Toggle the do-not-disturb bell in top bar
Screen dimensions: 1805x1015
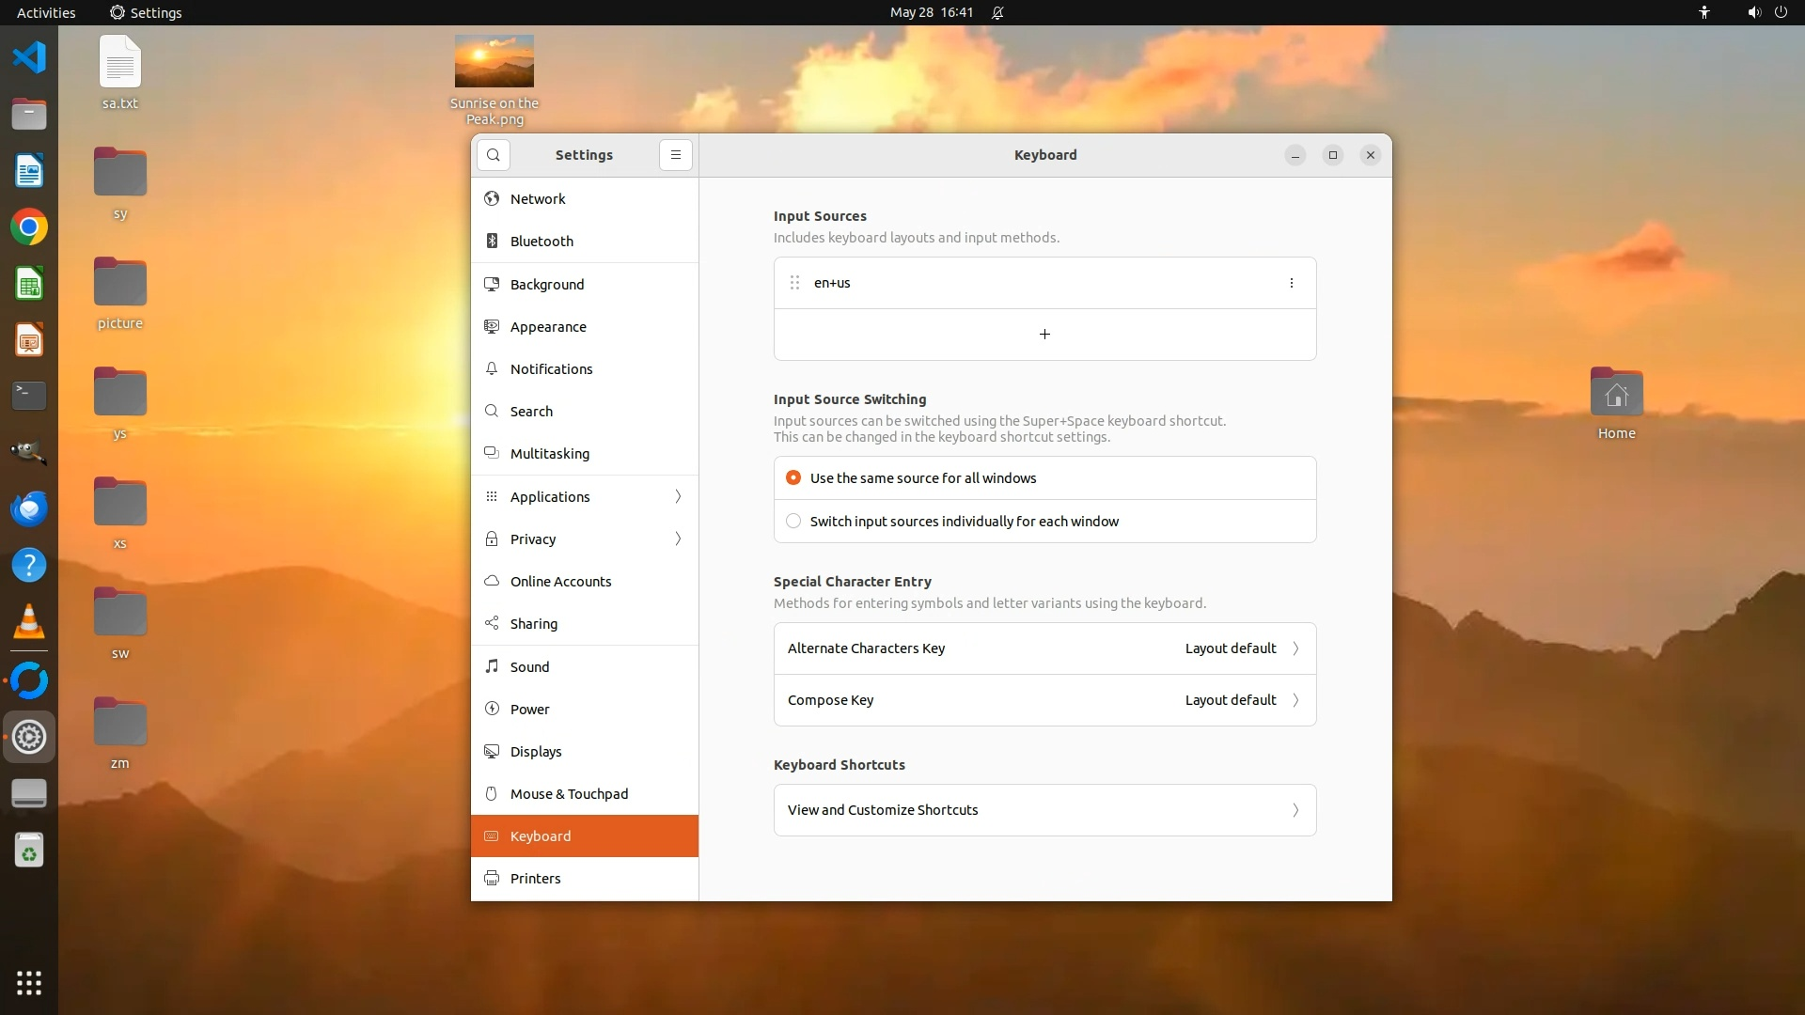pyautogui.click(x=997, y=12)
